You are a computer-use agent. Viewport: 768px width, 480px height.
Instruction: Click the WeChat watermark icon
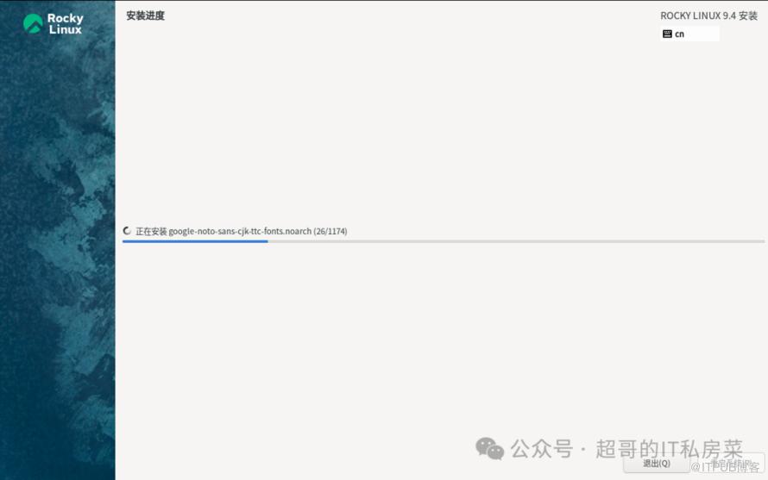490,448
